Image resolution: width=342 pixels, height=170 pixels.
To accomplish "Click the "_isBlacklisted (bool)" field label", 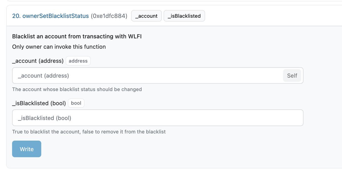I will click(39, 103).
